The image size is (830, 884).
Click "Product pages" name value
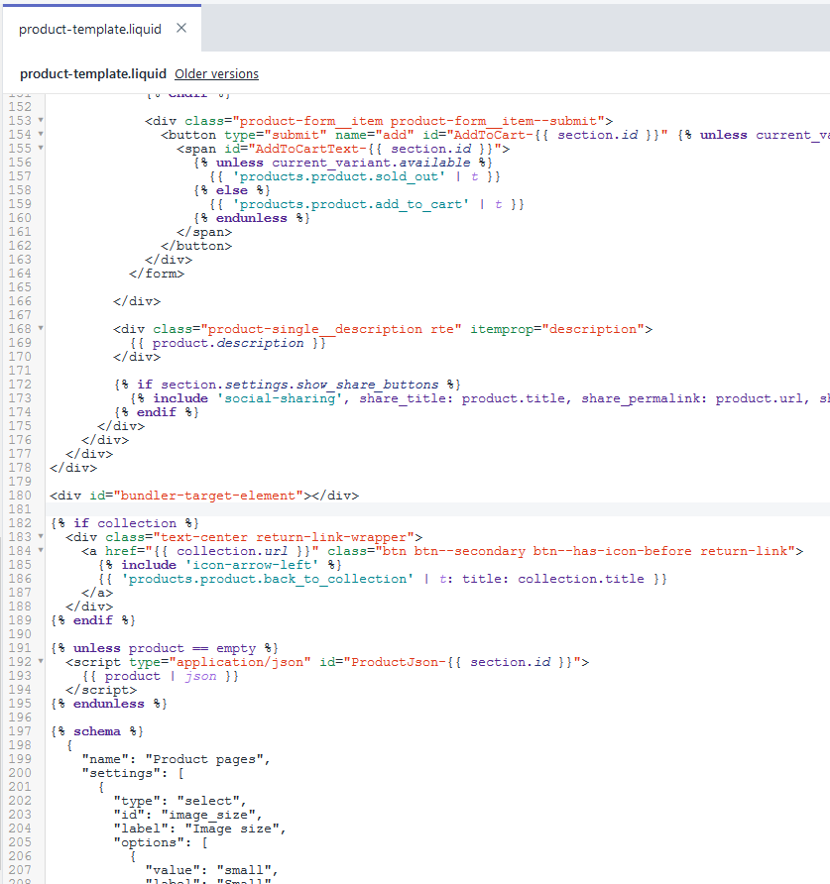(x=204, y=759)
